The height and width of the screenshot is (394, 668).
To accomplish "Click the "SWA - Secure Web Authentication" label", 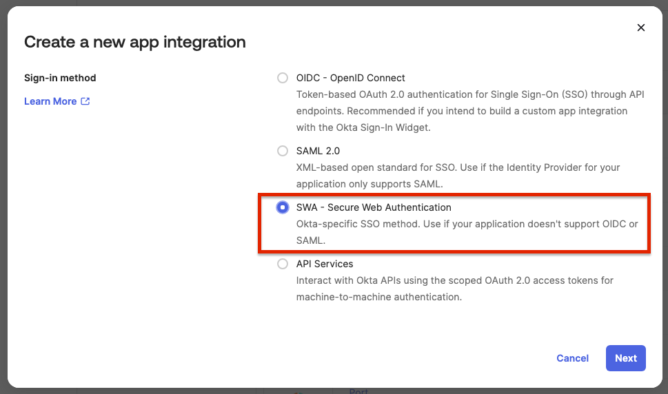I will pos(374,207).
